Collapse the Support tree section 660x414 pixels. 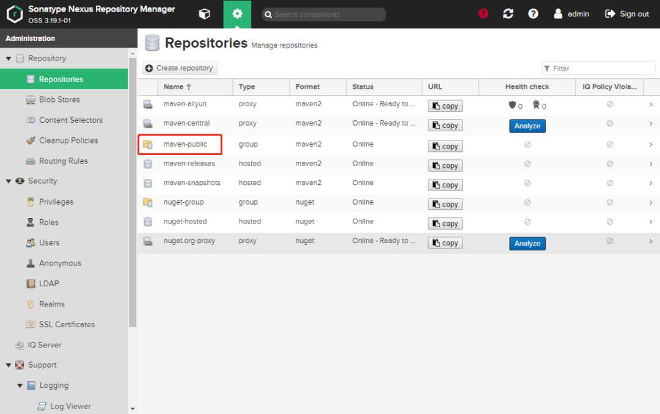point(9,365)
